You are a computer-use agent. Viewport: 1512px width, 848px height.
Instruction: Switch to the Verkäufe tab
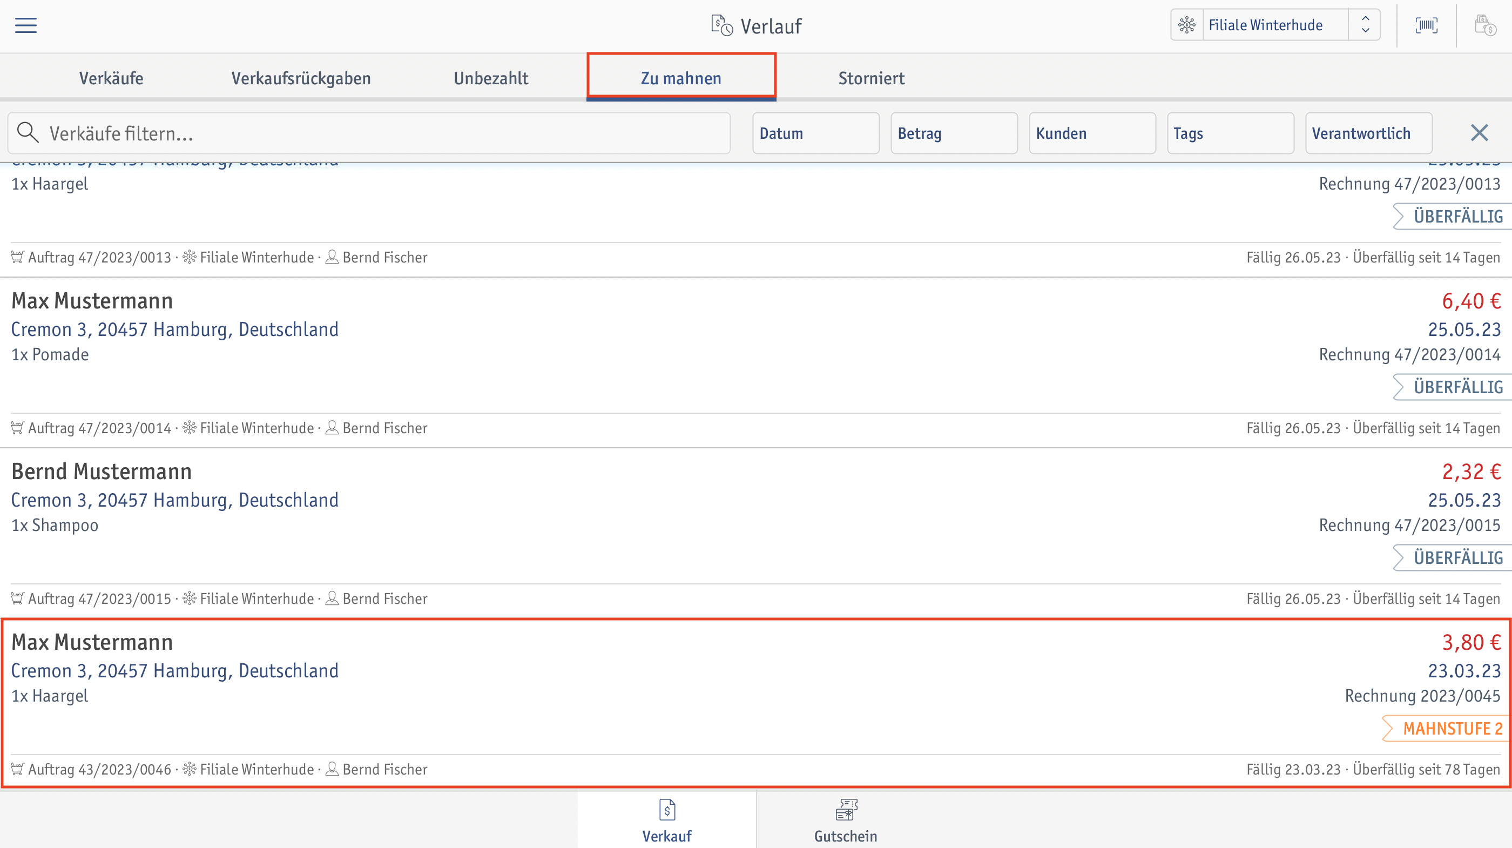pos(111,78)
